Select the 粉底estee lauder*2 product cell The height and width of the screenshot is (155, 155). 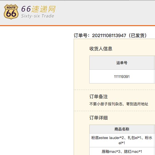[122, 140]
